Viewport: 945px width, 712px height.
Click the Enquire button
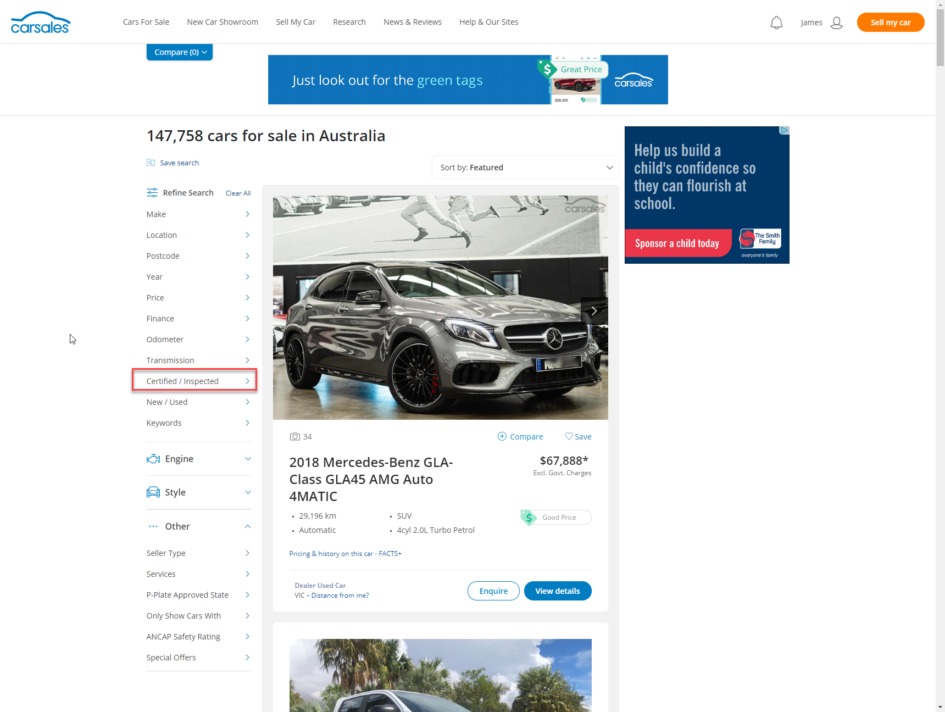(x=493, y=591)
